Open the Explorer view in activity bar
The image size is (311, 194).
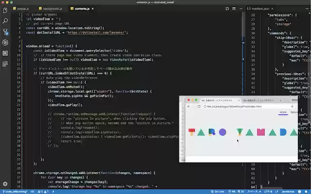pyautogui.click(x=5, y=10)
